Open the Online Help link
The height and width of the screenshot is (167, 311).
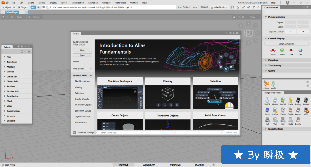[x=232, y=133]
